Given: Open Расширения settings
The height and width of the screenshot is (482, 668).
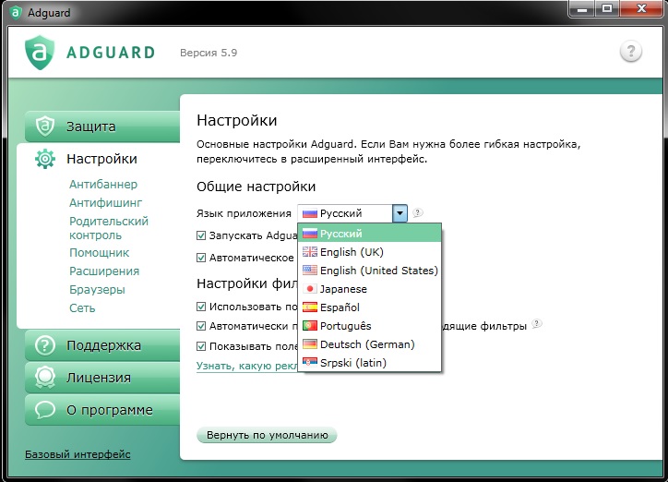Looking at the screenshot, I should [104, 271].
